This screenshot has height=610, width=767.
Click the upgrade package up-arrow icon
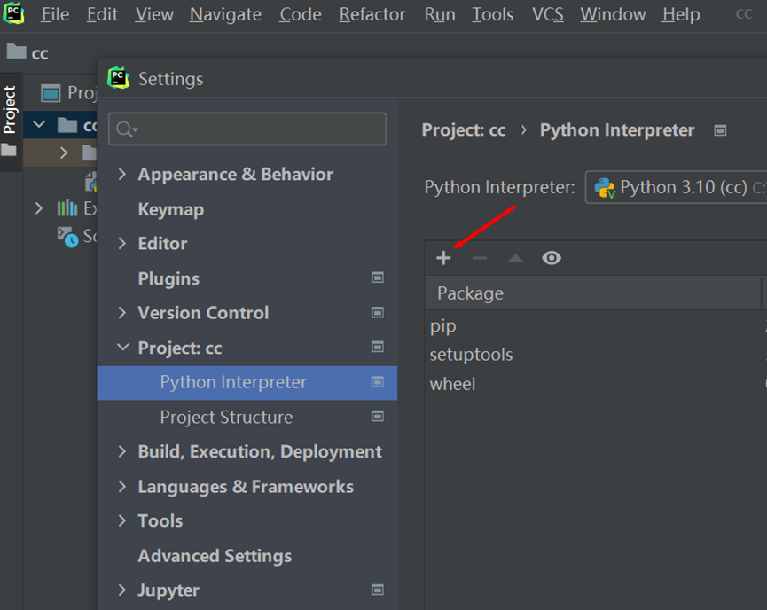(x=515, y=258)
